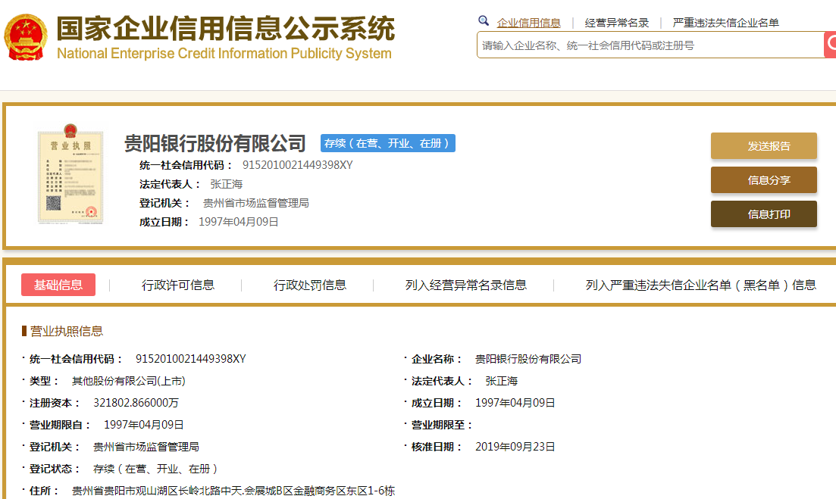The image size is (836, 499).
Task: Switch to the 行政处罚信息 tab
Action: pos(310,285)
